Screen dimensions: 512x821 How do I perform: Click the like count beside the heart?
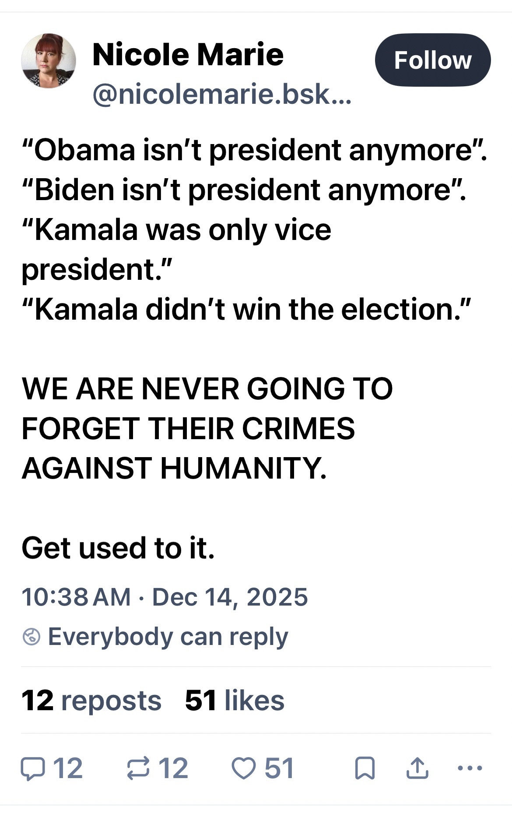click(279, 769)
